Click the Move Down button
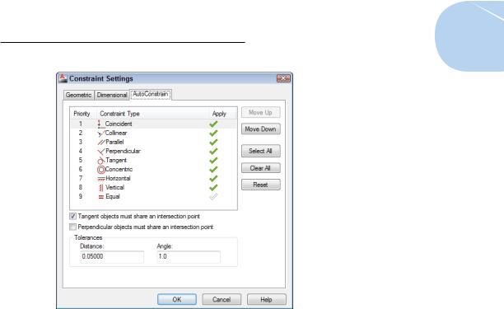The image size is (504, 309). (x=261, y=129)
